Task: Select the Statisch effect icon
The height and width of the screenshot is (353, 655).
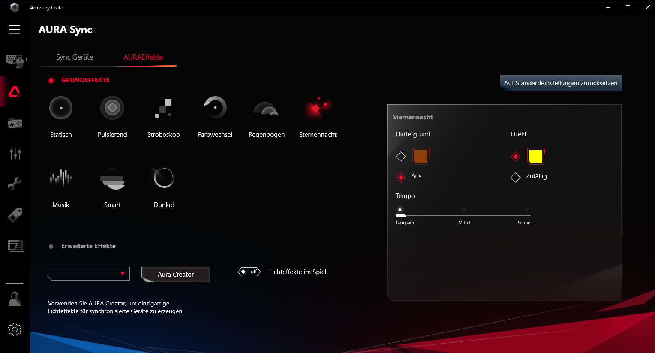Action: click(x=61, y=108)
